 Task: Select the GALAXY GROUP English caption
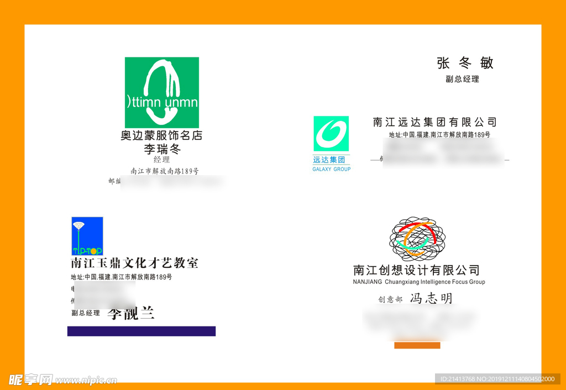[331, 169]
